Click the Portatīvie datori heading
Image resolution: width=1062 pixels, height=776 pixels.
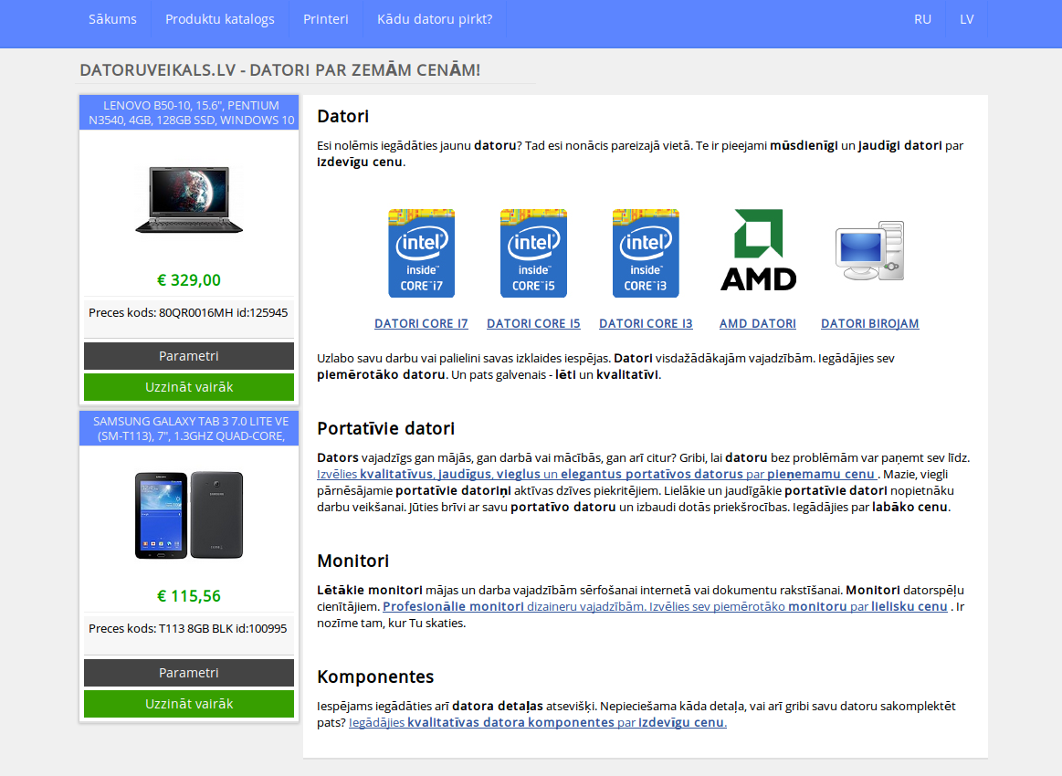385,429
